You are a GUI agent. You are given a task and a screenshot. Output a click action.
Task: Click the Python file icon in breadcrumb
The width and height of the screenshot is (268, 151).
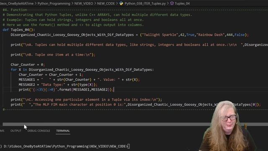pos(121,3)
